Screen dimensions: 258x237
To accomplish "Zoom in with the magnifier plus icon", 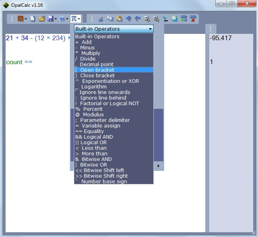I will click(x=156, y=19).
